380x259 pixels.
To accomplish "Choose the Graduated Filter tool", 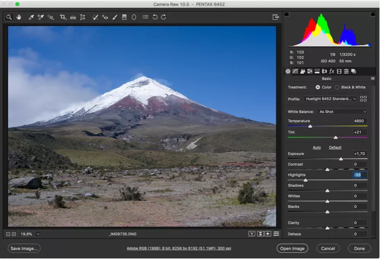I will (124, 17).
